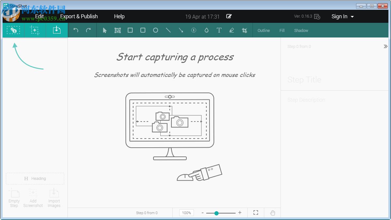Select the highlighter marker tool

click(232, 30)
